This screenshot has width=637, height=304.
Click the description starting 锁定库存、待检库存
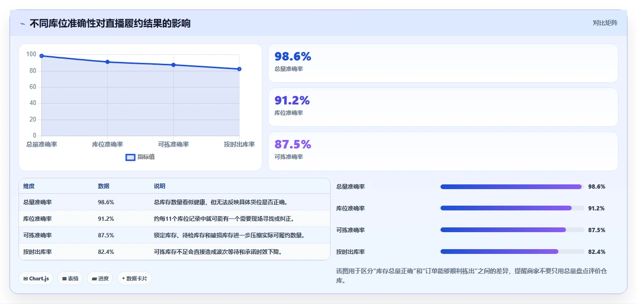coord(230,235)
